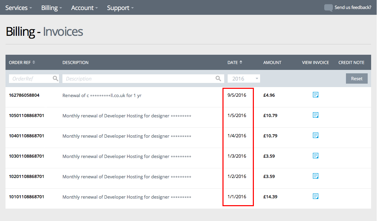This screenshot has height=221, width=377.
Task: Sort by Order Ref arrows
Action: pos(34,62)
